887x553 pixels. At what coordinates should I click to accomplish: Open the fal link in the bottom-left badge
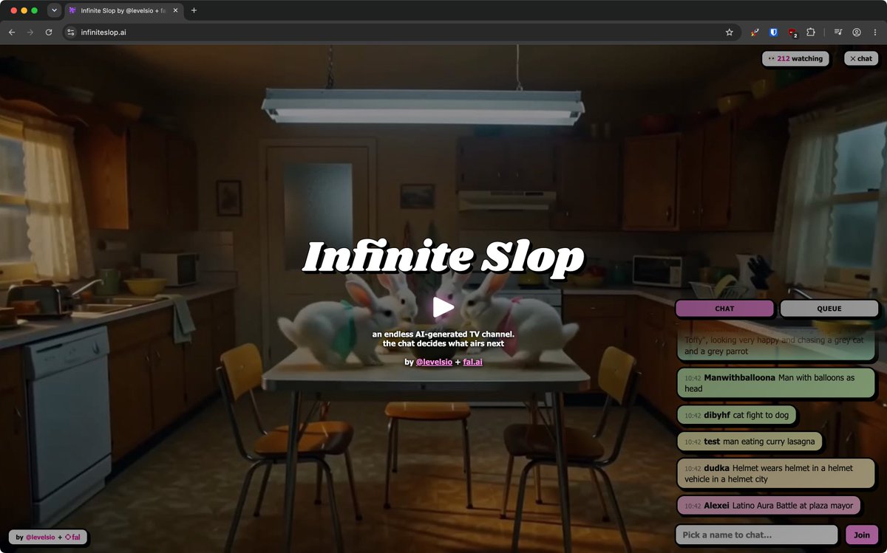pyautogui.click(x=72, y=537)
